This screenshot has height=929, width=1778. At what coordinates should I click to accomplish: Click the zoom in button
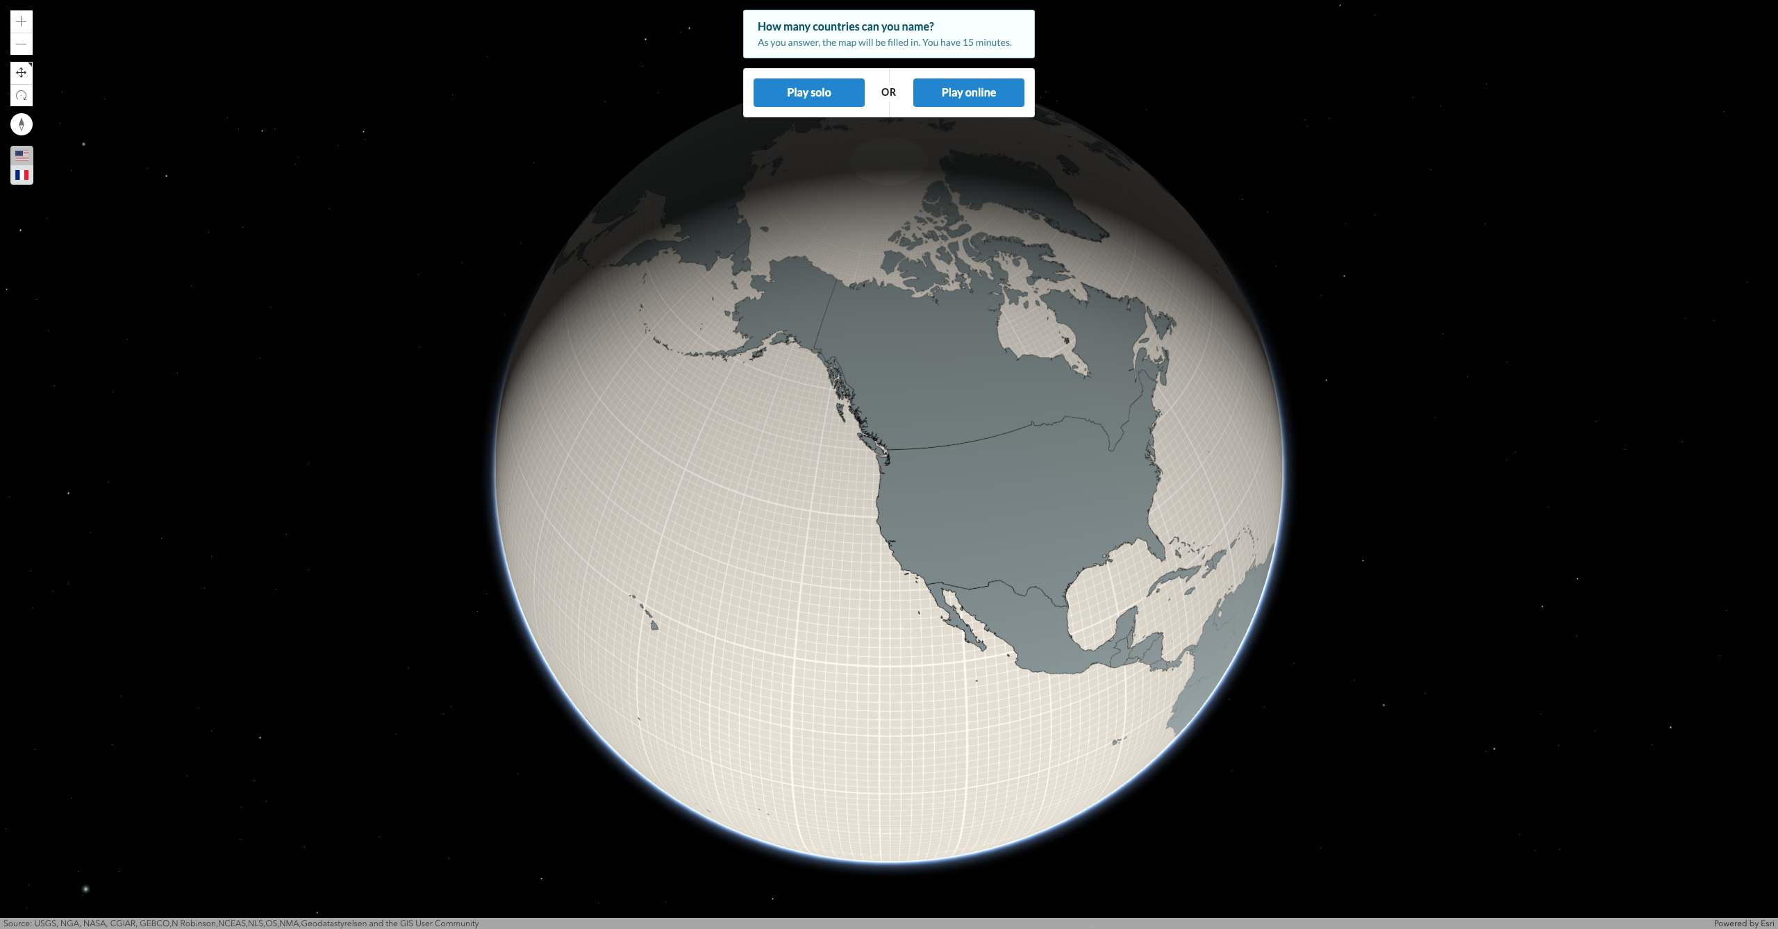(x=20, y=20)
